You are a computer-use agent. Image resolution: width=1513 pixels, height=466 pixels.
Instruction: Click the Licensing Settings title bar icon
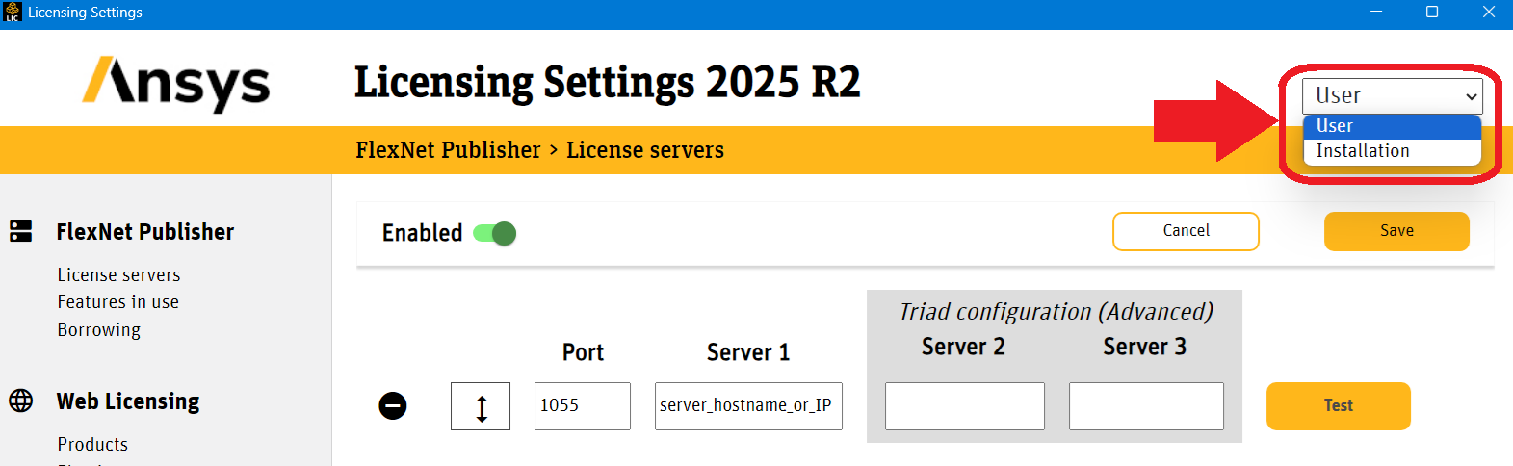13,13
